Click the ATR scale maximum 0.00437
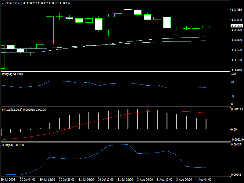This screenshot has width=244, height=183. click(x=236, y=144)
